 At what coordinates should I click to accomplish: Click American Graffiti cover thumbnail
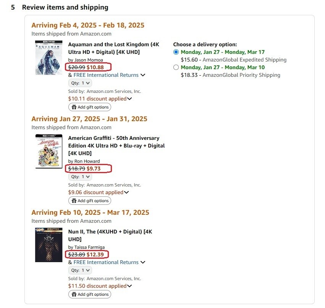click(x=49, y=151)
